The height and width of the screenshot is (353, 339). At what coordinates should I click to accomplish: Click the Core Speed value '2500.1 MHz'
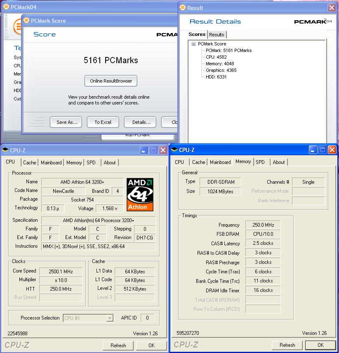pos(61,272)
